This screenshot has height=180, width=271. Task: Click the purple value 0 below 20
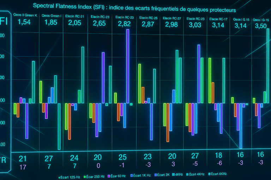(98, 166)
